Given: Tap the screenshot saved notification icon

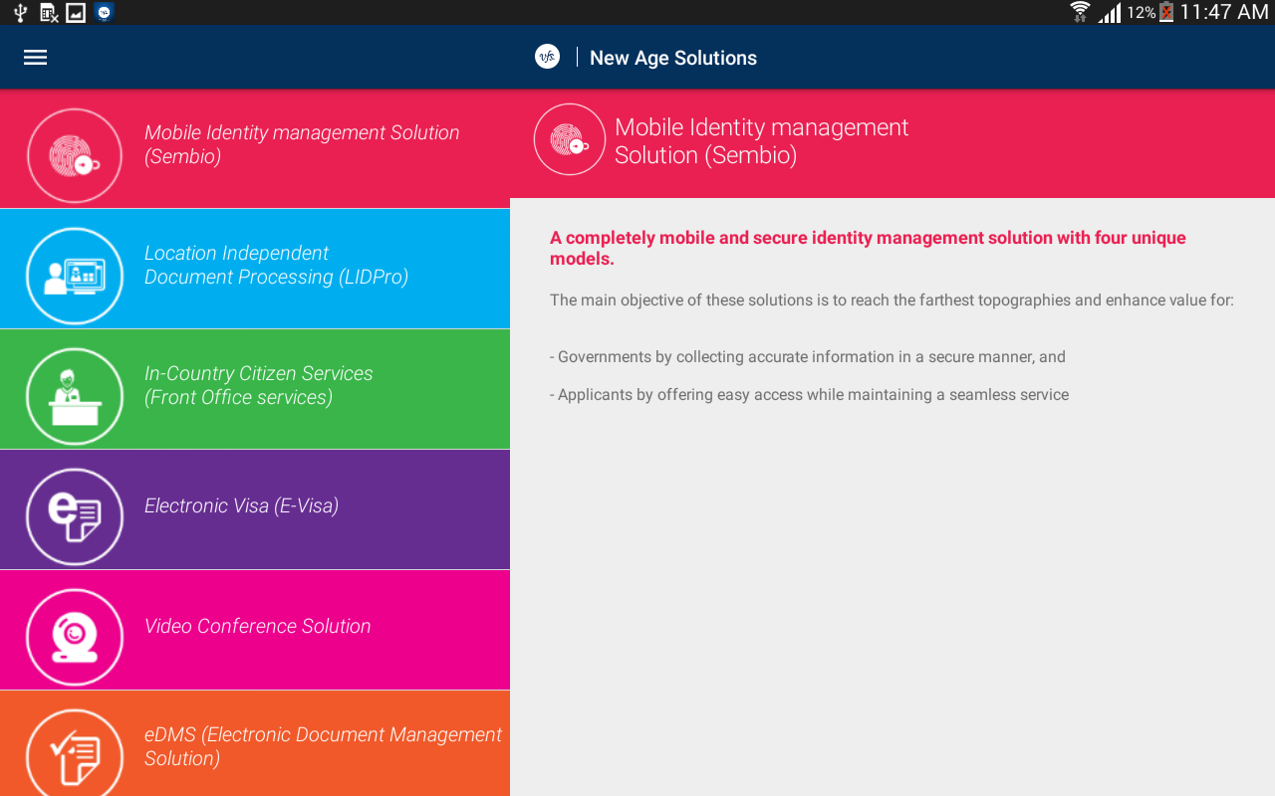Looking at the screenshot, I should pos(76,13).
